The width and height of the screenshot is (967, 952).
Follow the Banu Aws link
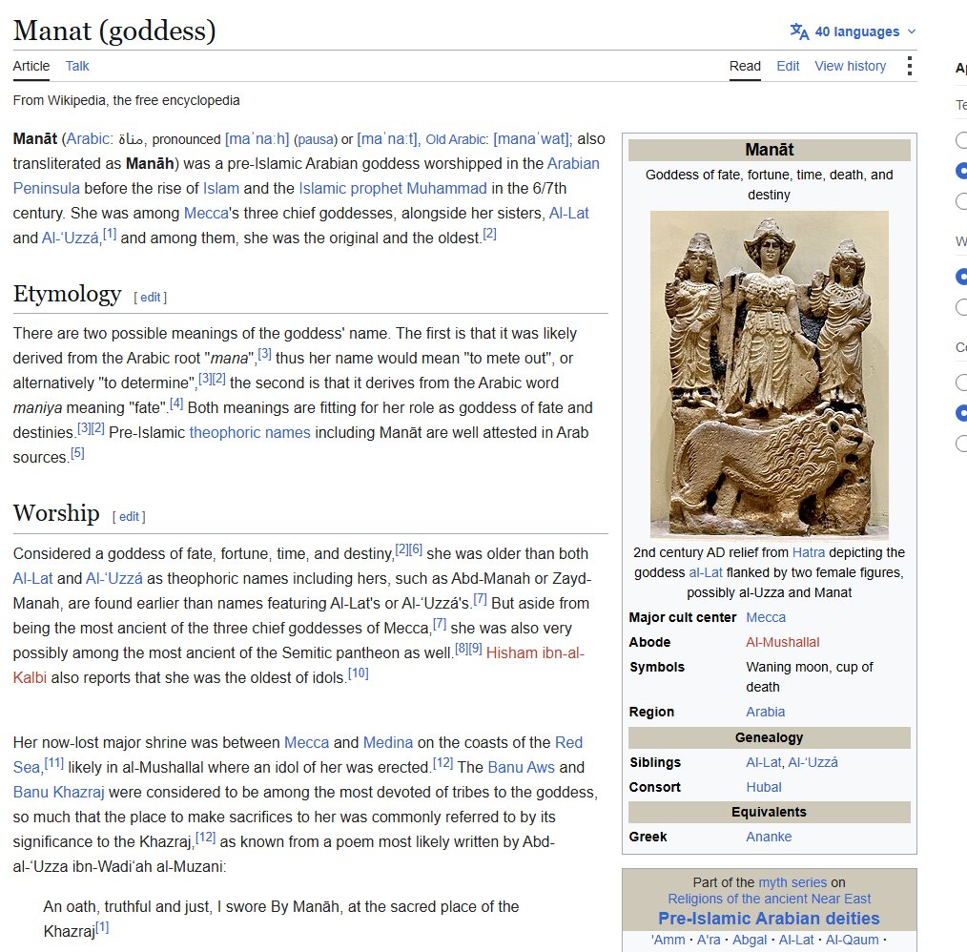[521, 767]
